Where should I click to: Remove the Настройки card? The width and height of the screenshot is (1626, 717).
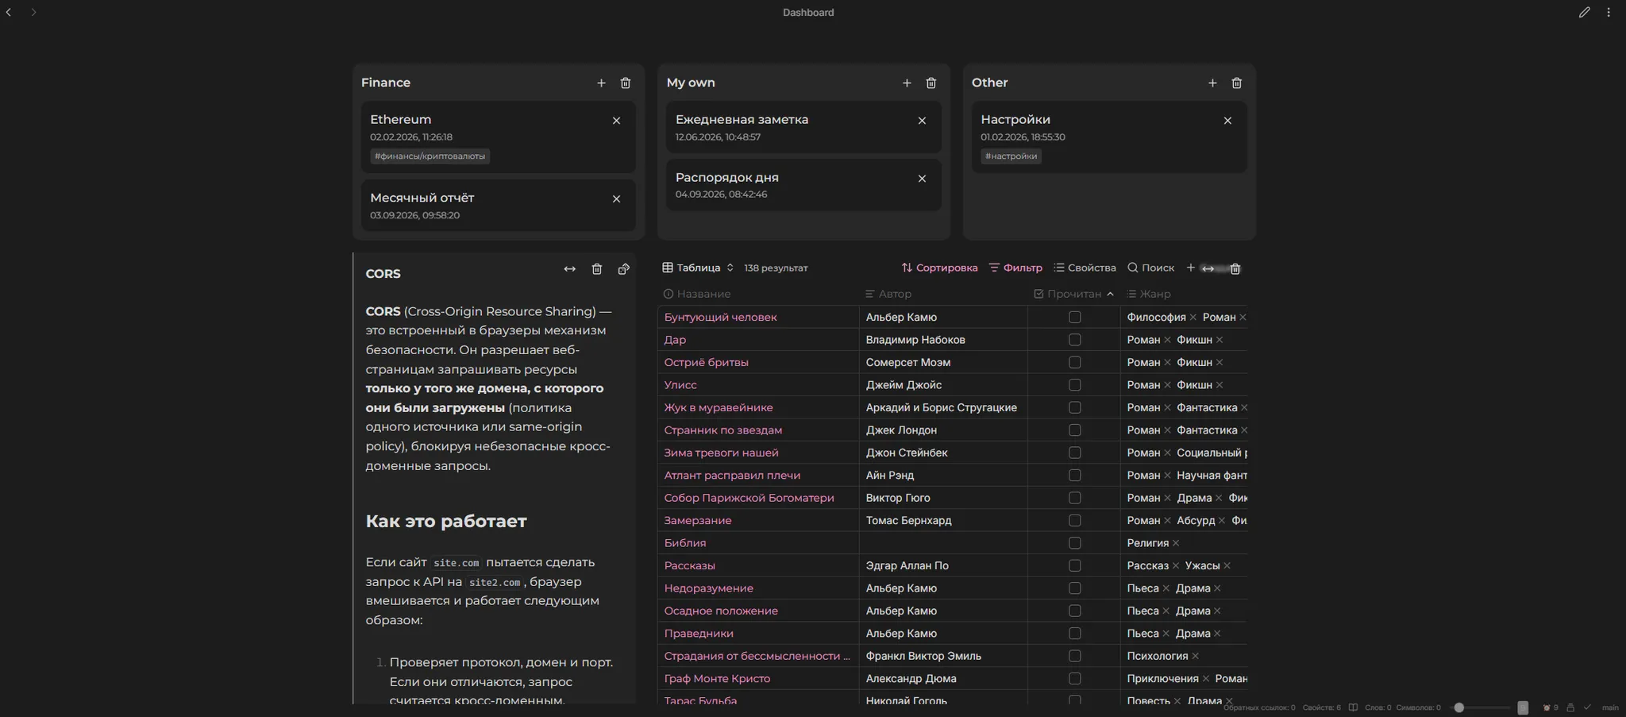coord(1227,121)
